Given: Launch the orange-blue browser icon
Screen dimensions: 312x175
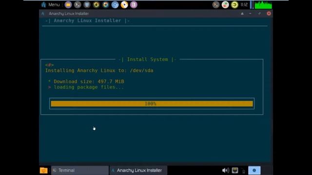Looking at the screenshot, I should click(x=106, y=5).
